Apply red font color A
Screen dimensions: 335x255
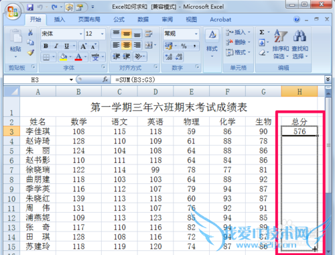click(78, 57)
